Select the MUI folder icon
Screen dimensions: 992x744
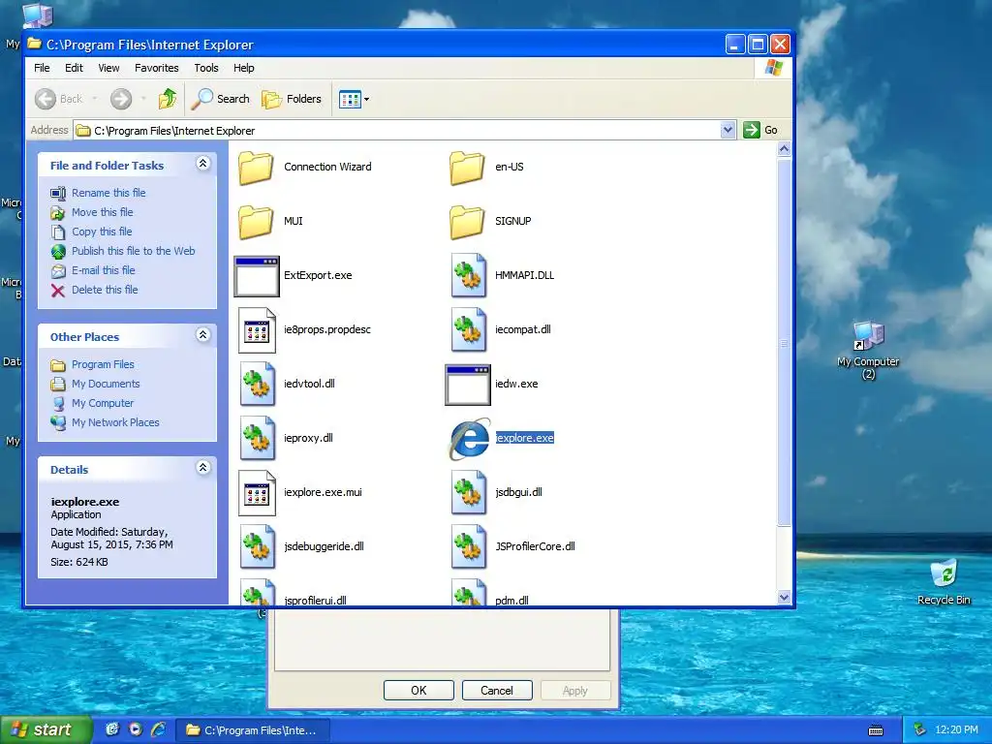pos(256,222)
